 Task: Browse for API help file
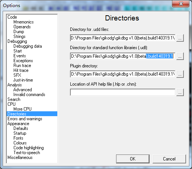click(x=180, y=92)
